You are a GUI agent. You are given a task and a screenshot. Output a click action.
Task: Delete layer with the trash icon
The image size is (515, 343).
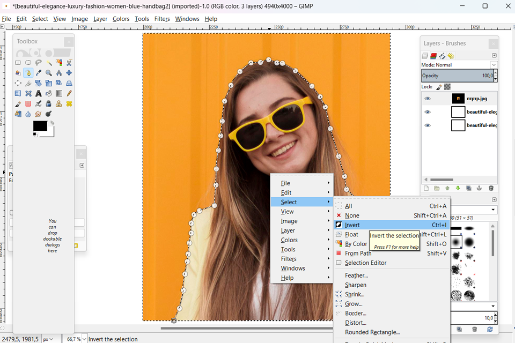491,188
